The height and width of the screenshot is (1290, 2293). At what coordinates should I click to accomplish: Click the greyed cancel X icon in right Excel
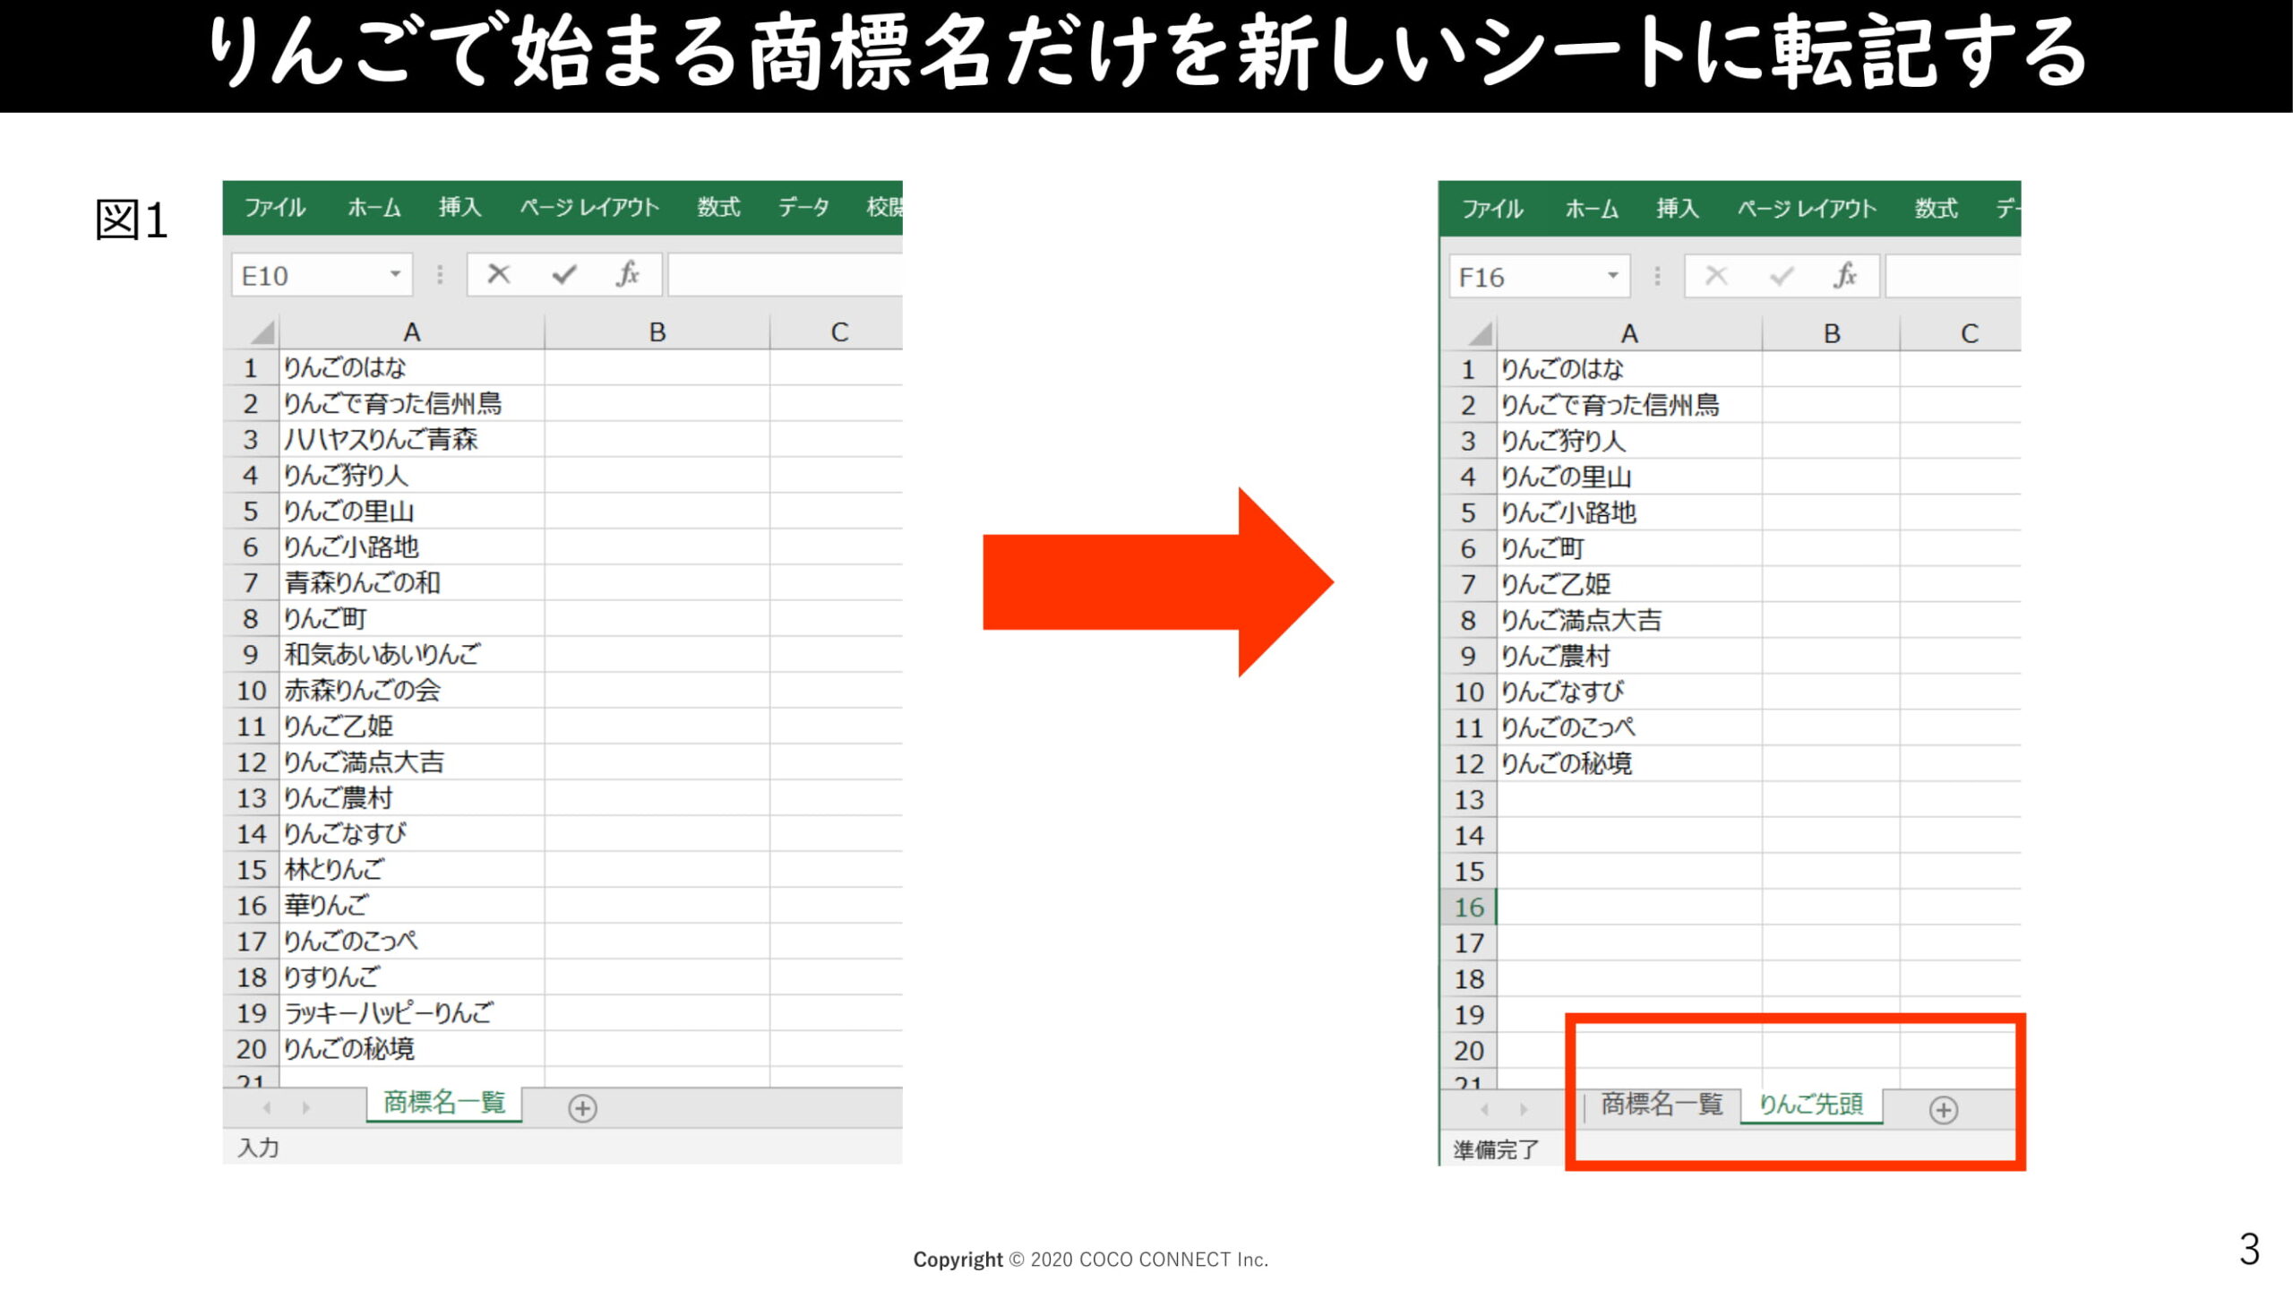[1716, 275]
